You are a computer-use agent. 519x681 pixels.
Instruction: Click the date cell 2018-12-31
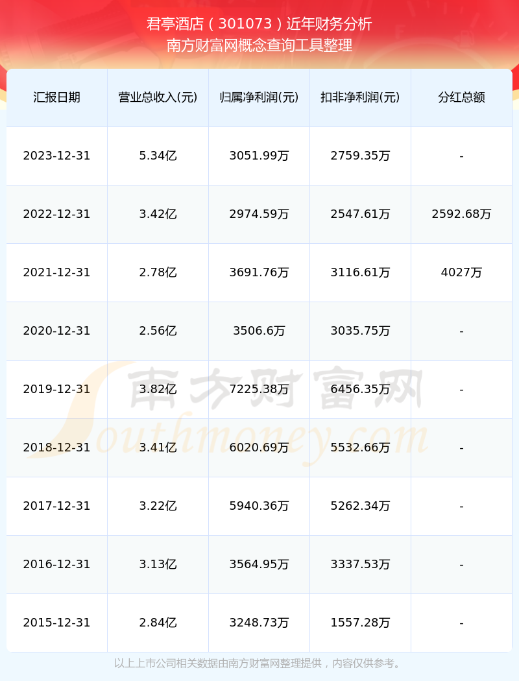57,448
